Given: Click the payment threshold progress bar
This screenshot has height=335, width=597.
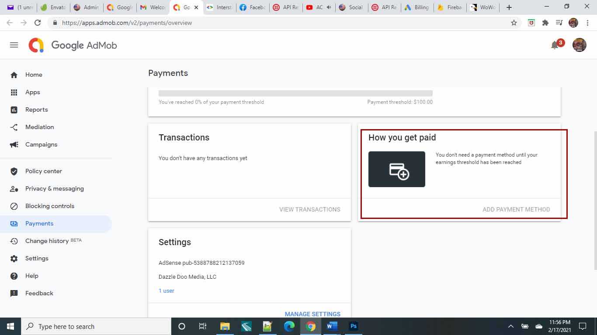Looking at the screenshot, I should coord(295,93).
